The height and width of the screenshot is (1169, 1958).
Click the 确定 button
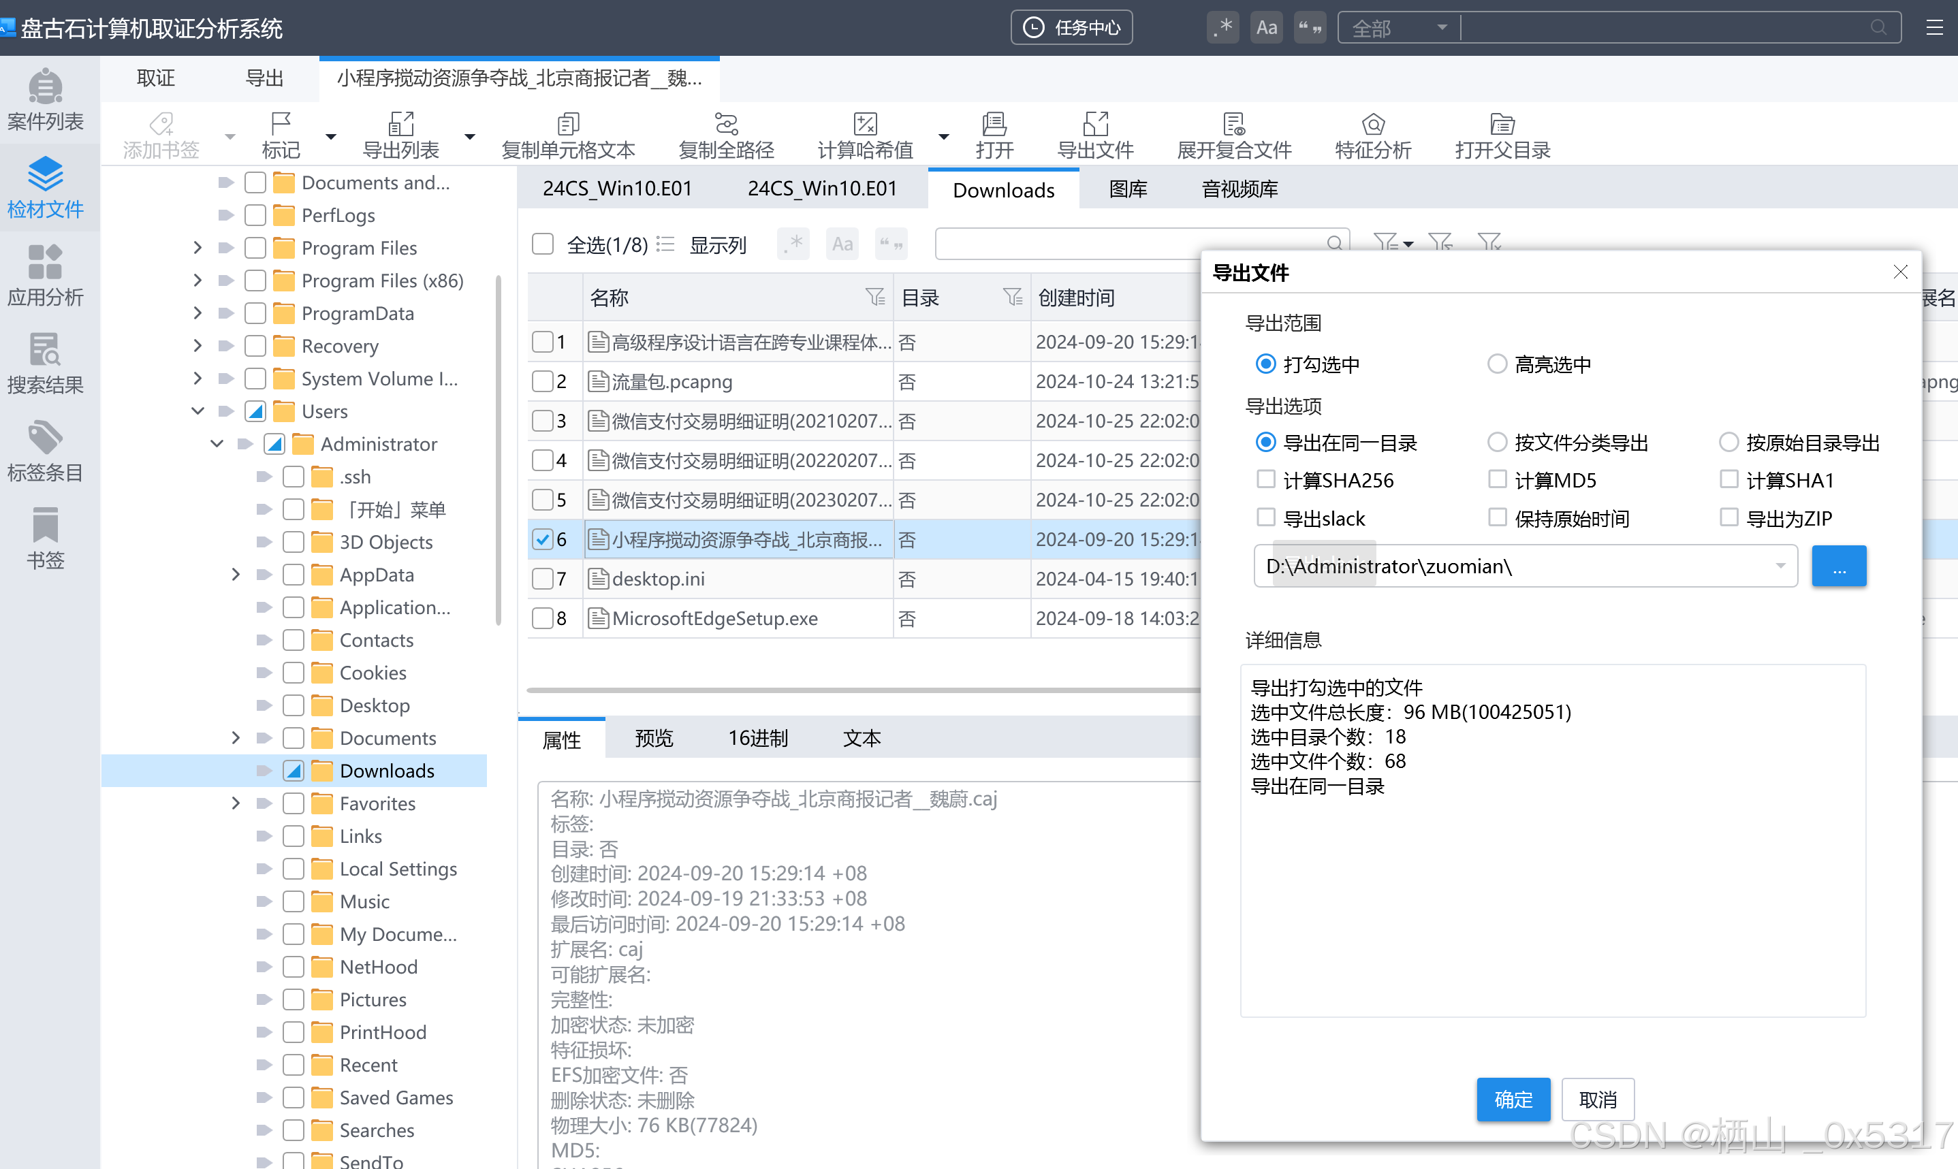coord(1513,1099)
